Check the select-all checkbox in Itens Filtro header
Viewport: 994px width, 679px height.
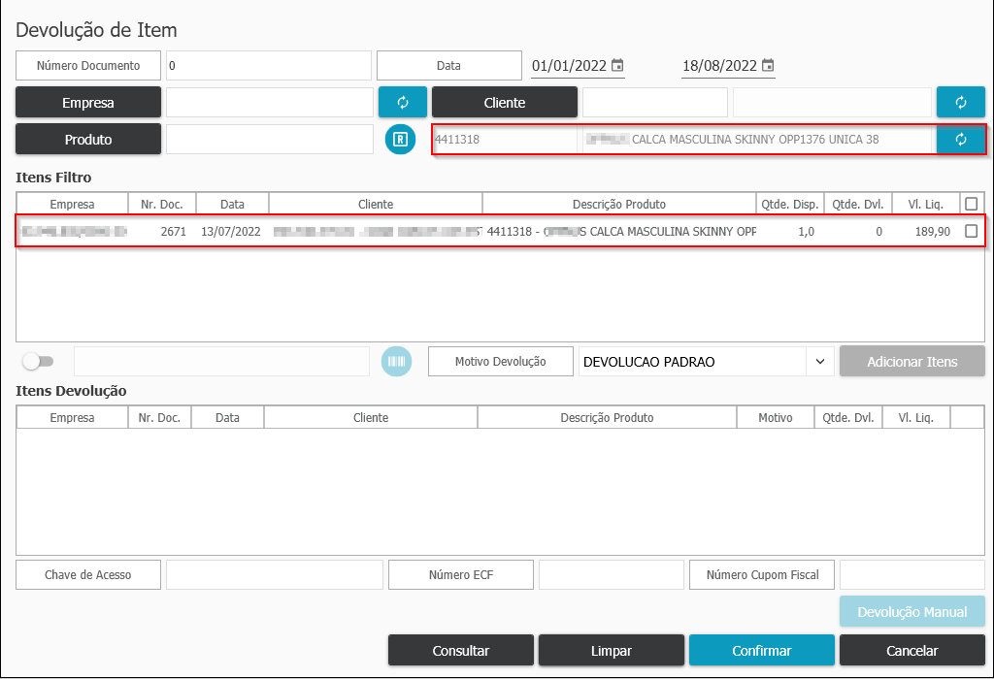971,204
